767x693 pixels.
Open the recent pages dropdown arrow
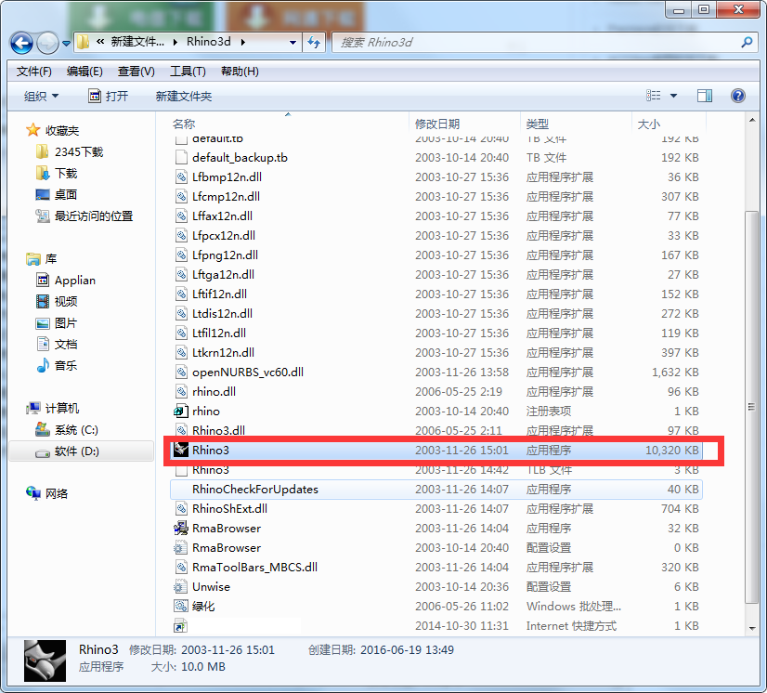(x=67, y=44)
